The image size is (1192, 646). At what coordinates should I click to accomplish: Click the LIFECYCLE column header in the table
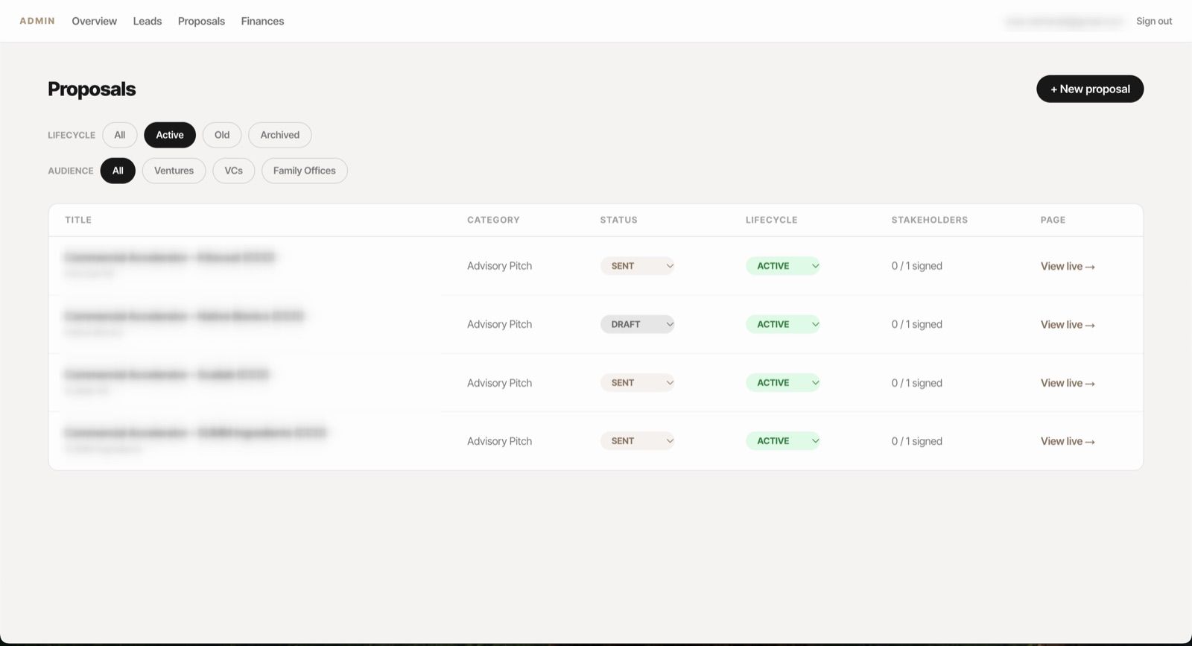(x=771, y=220)
